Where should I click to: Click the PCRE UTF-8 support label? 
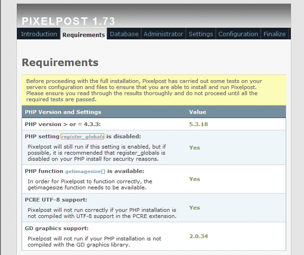[x=56, y=200]
